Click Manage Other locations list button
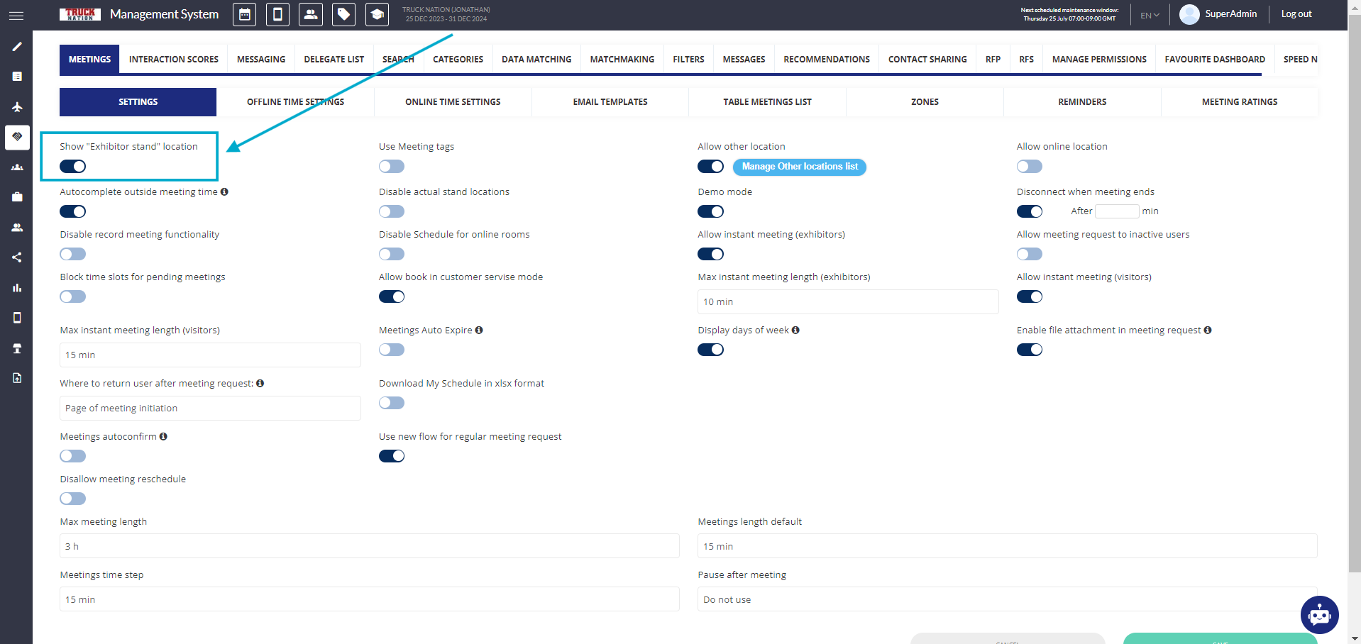This screenshot has width=1361, height=644. point(799,167)
